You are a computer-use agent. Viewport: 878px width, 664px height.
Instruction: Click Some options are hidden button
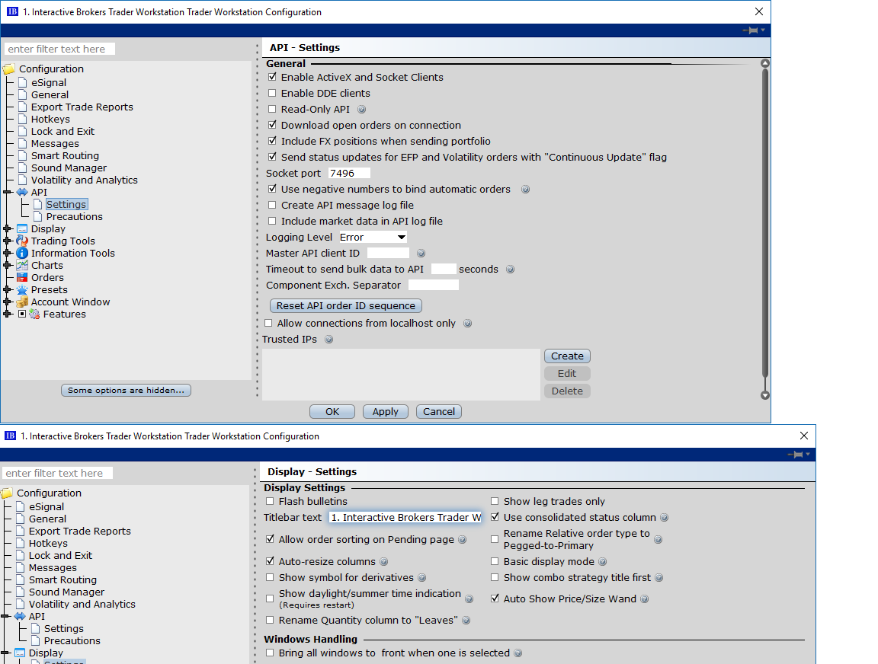point(126,391)
